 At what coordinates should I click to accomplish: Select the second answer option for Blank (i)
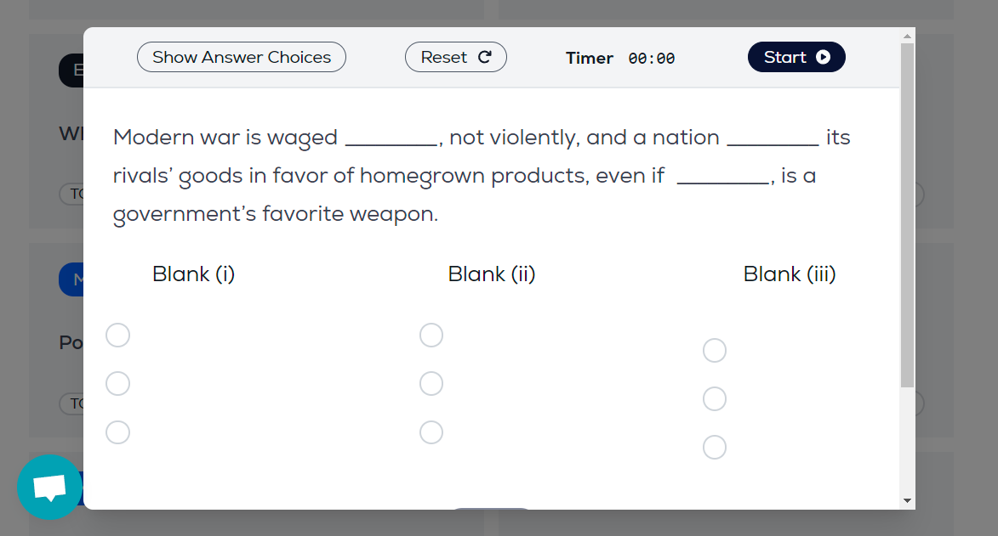117,383
